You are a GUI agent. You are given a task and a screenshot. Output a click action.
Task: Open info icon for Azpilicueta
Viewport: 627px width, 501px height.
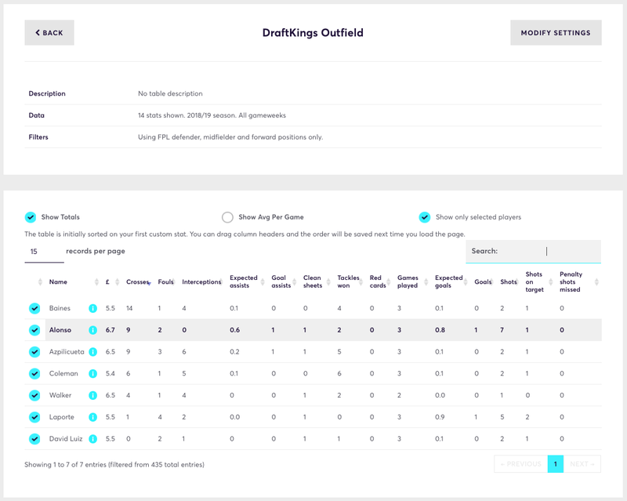pyautogui.click(x=92, y=352)
